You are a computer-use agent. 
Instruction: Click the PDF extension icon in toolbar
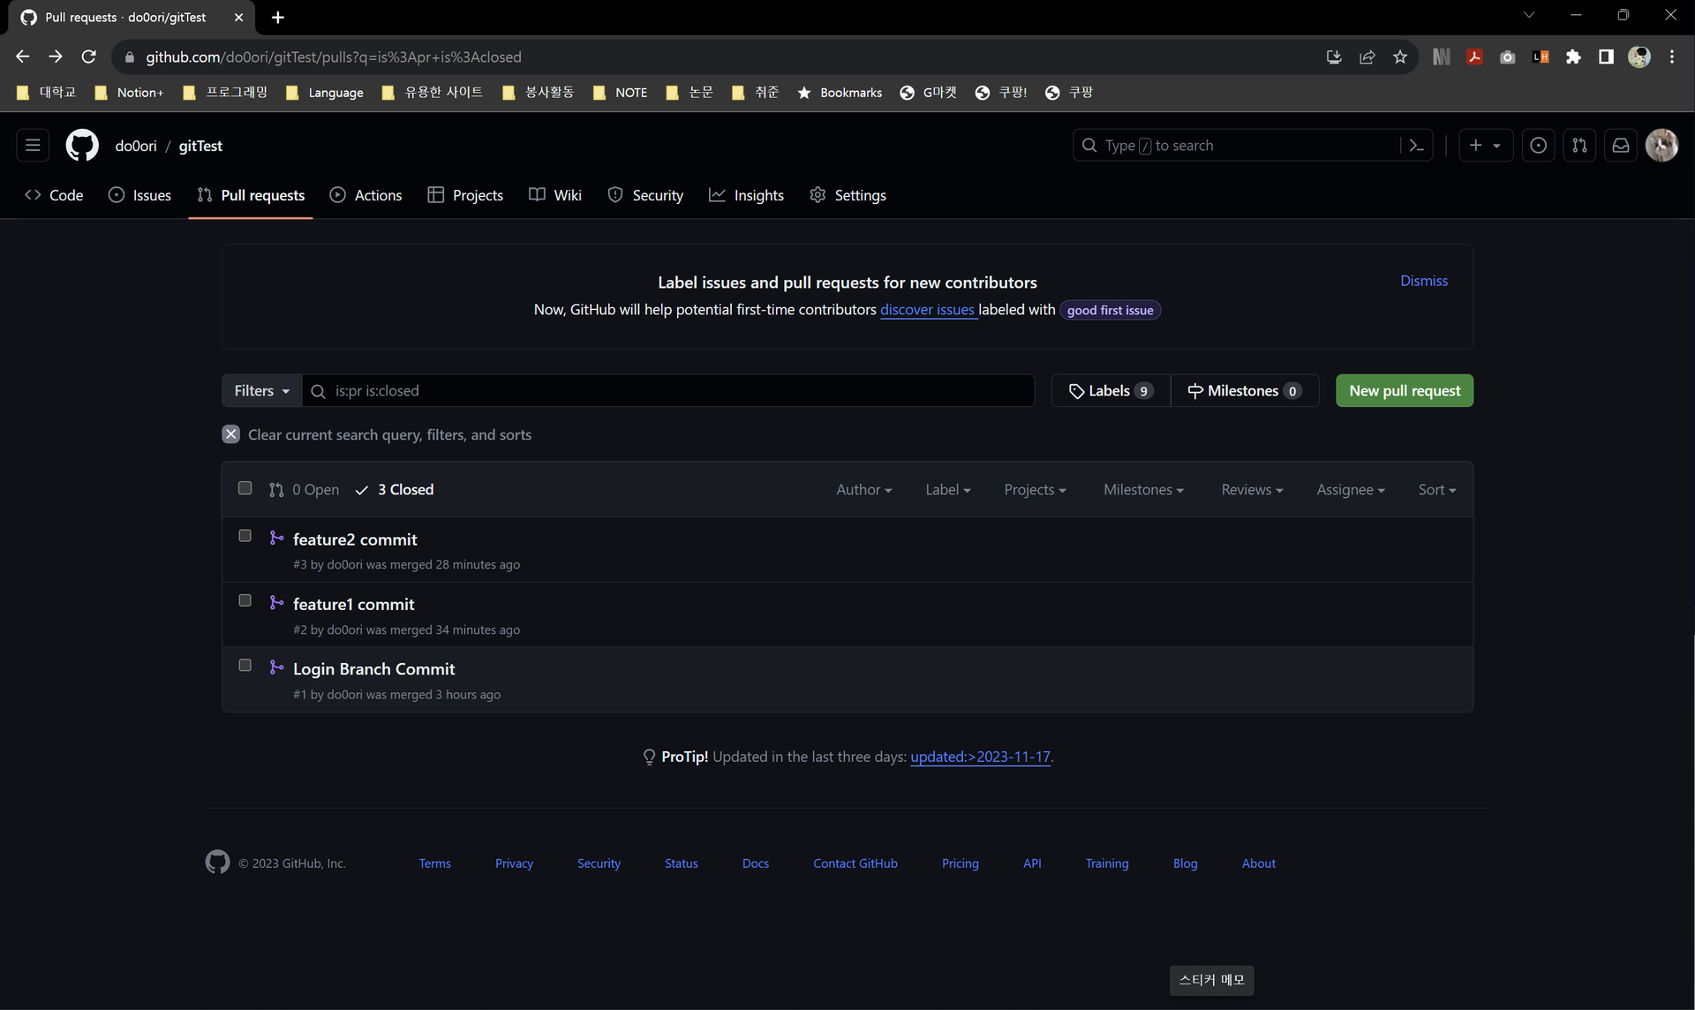click(x=1474, y=57)
